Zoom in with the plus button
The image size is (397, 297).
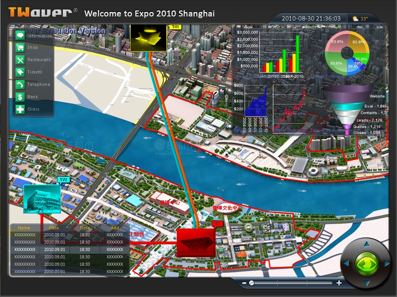tap(339, 283)
